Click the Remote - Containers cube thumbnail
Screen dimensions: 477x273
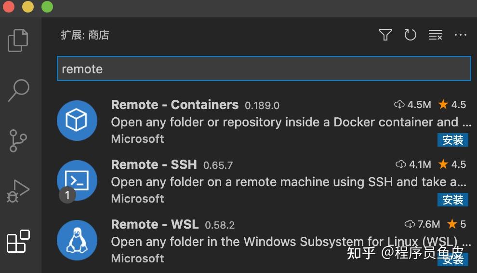point(77,121)
